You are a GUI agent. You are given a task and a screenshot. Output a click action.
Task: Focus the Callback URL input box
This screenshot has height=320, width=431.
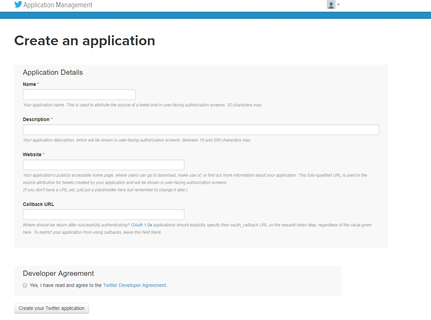103,215
